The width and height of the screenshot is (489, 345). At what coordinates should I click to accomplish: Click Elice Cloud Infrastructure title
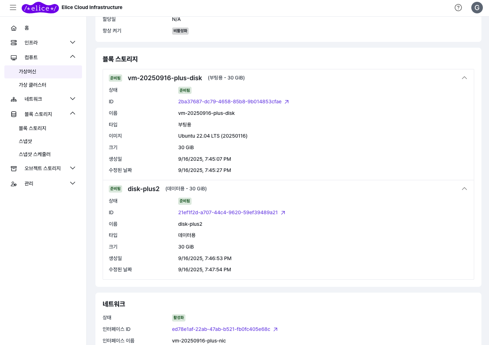(92, 8)
